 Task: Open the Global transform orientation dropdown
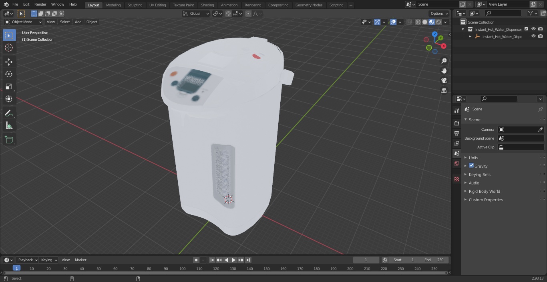click(196, 14)
